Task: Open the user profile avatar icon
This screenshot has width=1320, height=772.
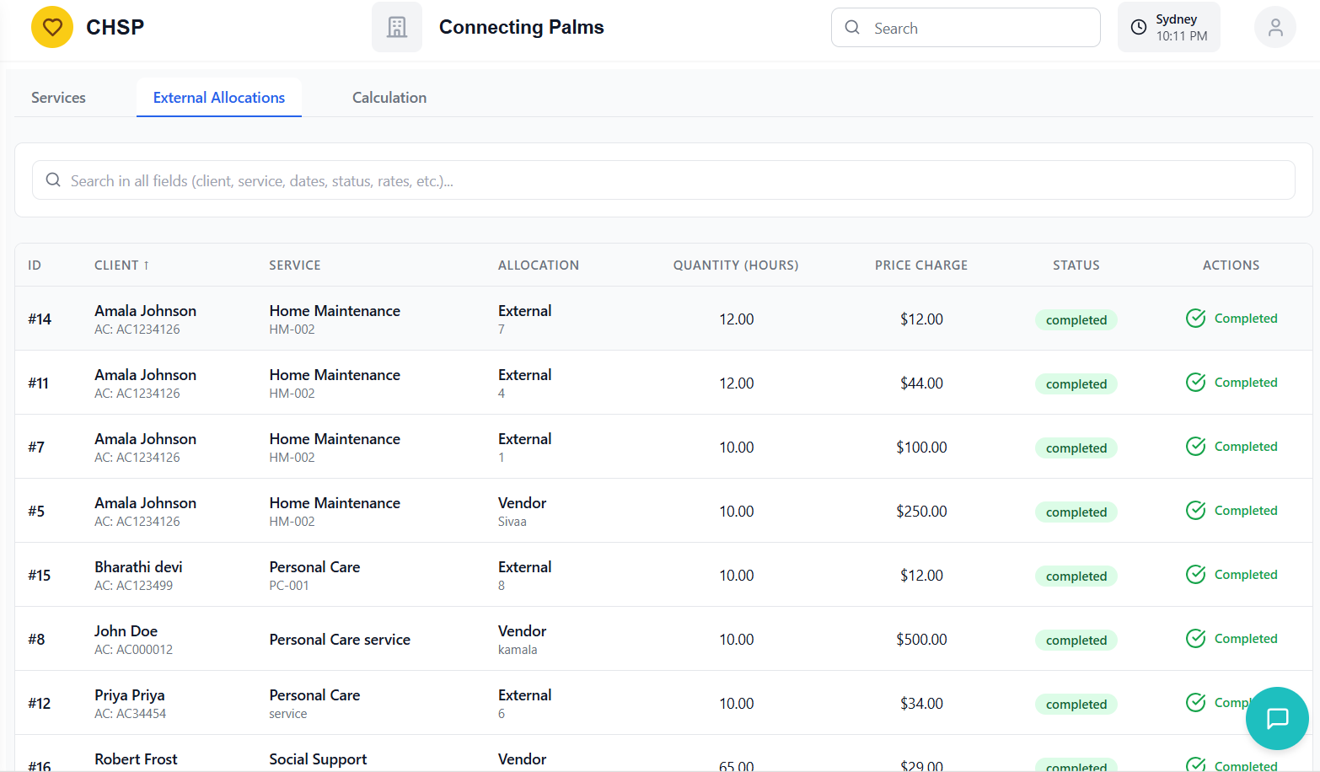Action: (x=1274, y=28)
